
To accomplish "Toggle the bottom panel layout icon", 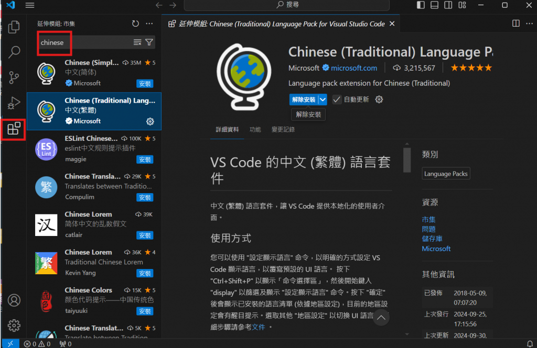I will (x=434, y=5).
